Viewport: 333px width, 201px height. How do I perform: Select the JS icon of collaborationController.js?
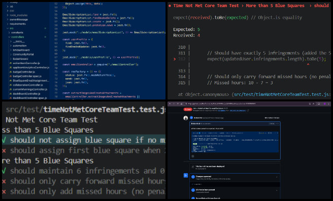(x=10, y=85)
